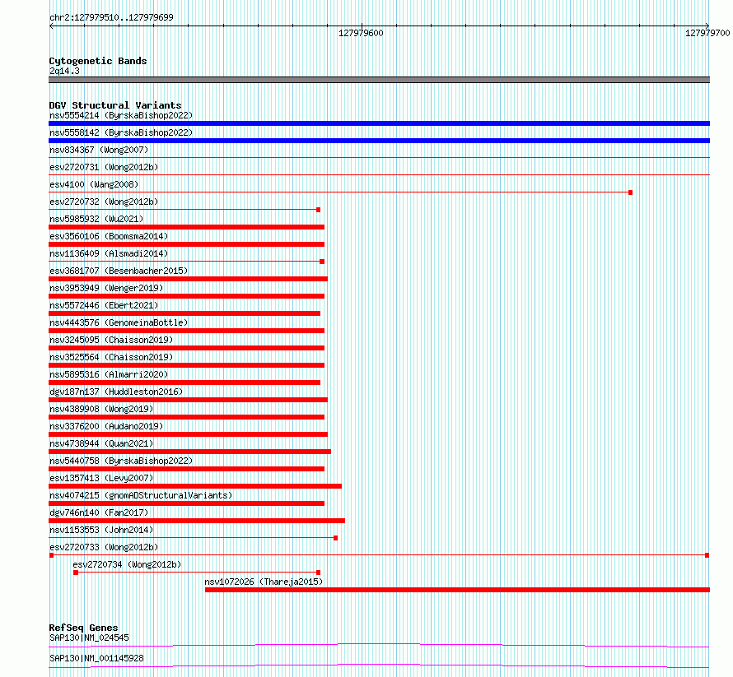Click the nsv1072026 thick red bar

[457, 590]
